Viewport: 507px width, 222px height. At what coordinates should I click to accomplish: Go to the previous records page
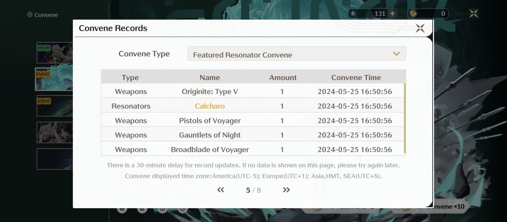pos(221,190)
